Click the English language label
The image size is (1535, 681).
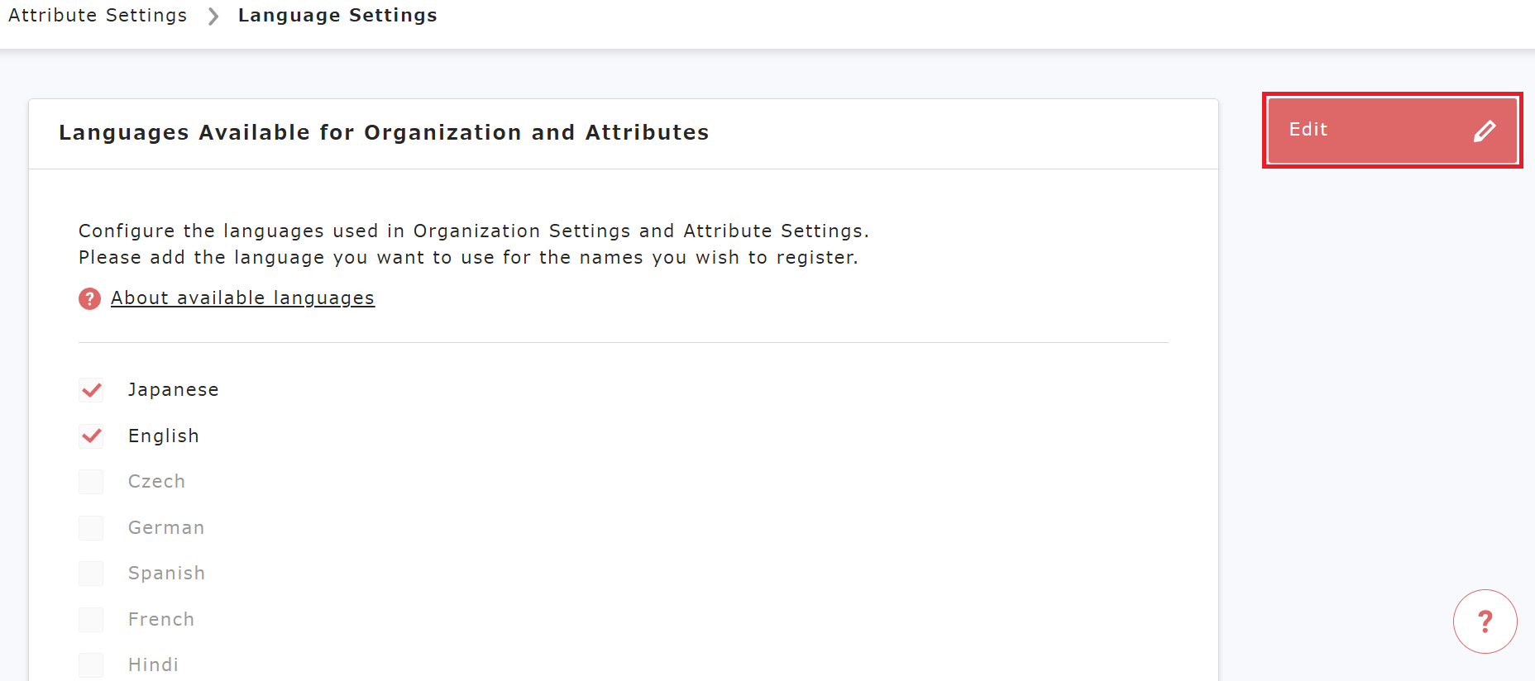(163, 436)
